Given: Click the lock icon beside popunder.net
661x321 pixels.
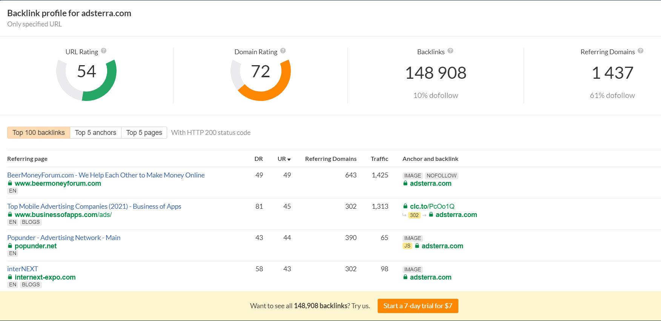Looking at the screenshot, I should (10, 246).
